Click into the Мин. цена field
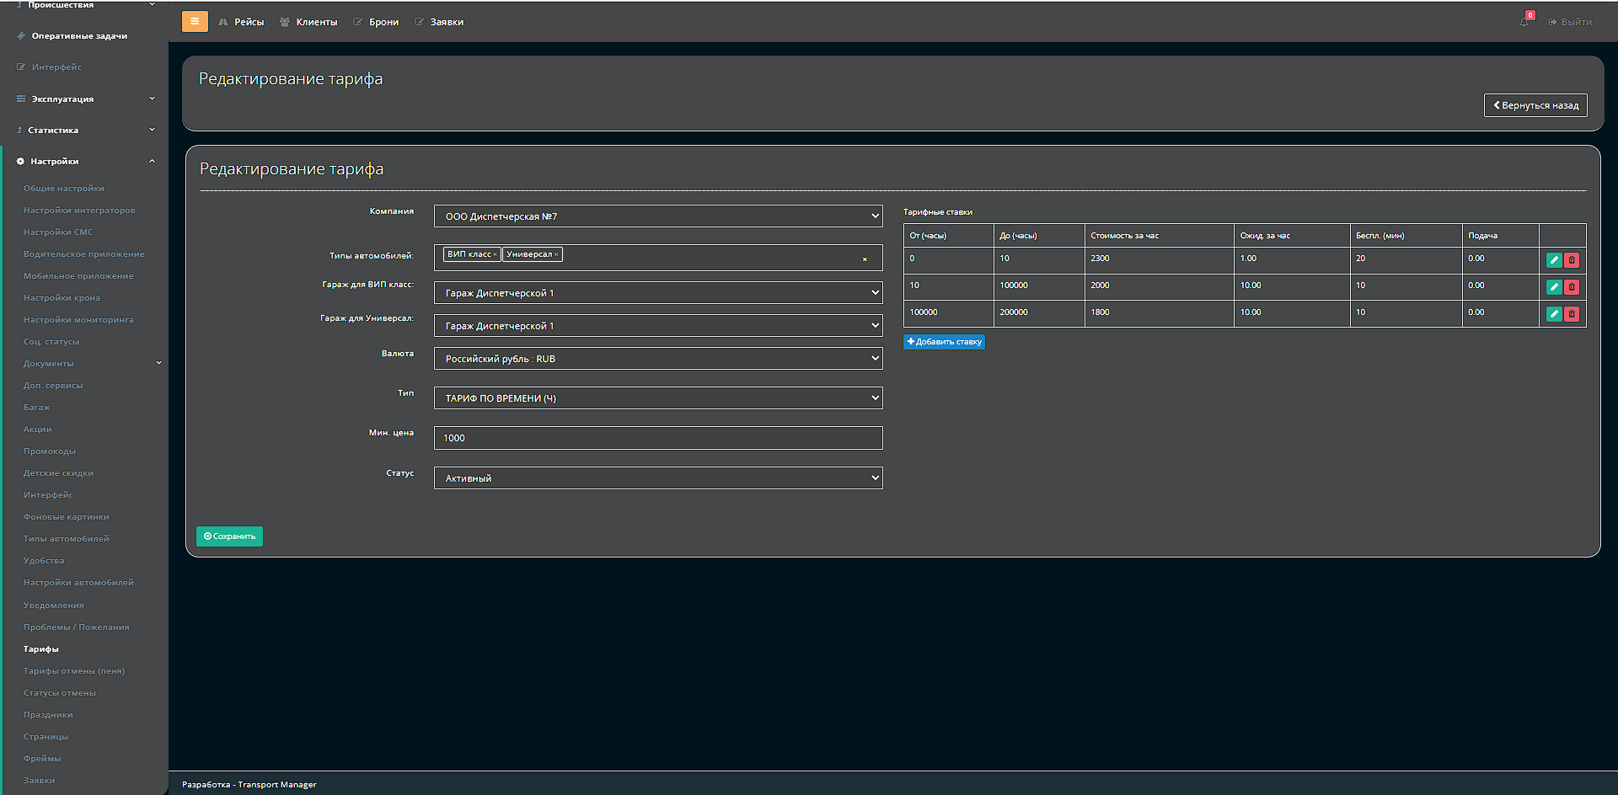1618x795 pixels. 658,438
